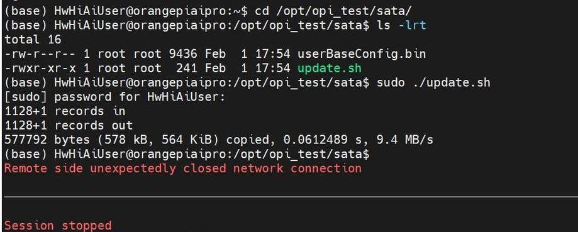
Task: Click the userBaseConfig.bin filename
Action: (362, 54)
